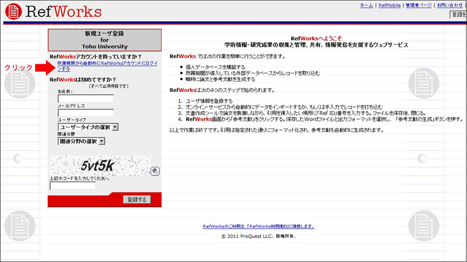Open the ユーザータイプの選択 dropdown
Viewport: 467px width, 262px height.
coord(88,127)
